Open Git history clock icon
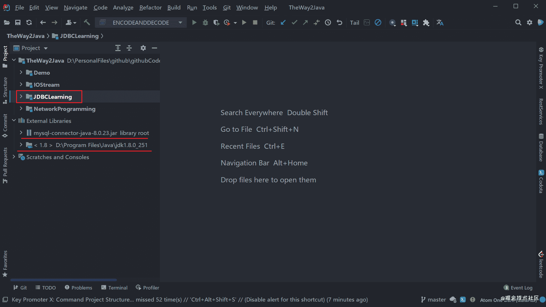 click(328, 22)
